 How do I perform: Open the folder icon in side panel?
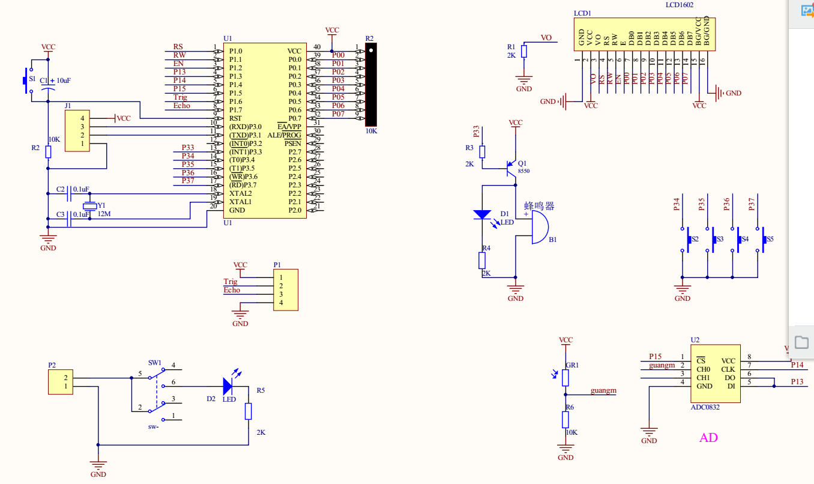pos(801,342)
